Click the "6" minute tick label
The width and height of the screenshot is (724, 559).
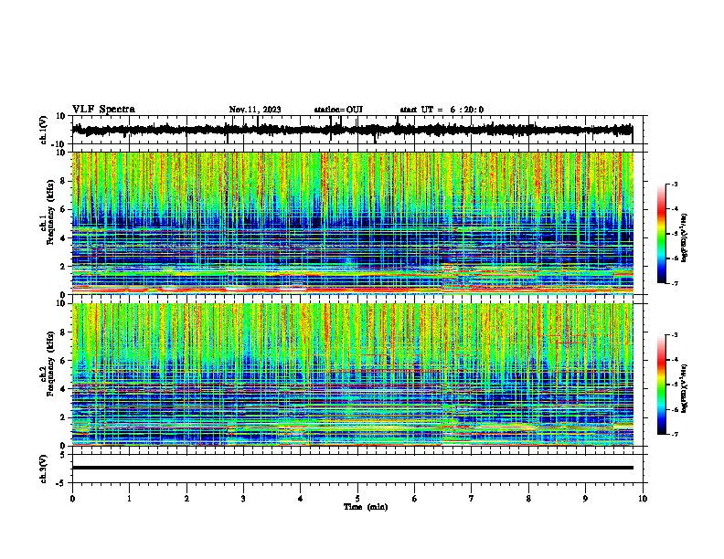pos(415,499)
